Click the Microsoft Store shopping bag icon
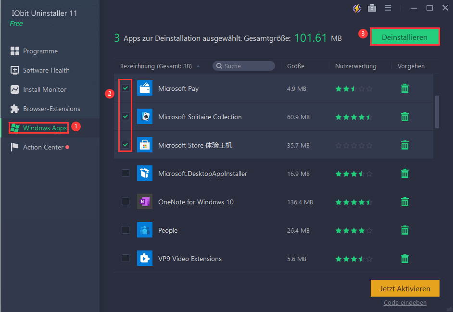Image resolution: width=453 pixels, height=312 pixels. pos(144,145)
